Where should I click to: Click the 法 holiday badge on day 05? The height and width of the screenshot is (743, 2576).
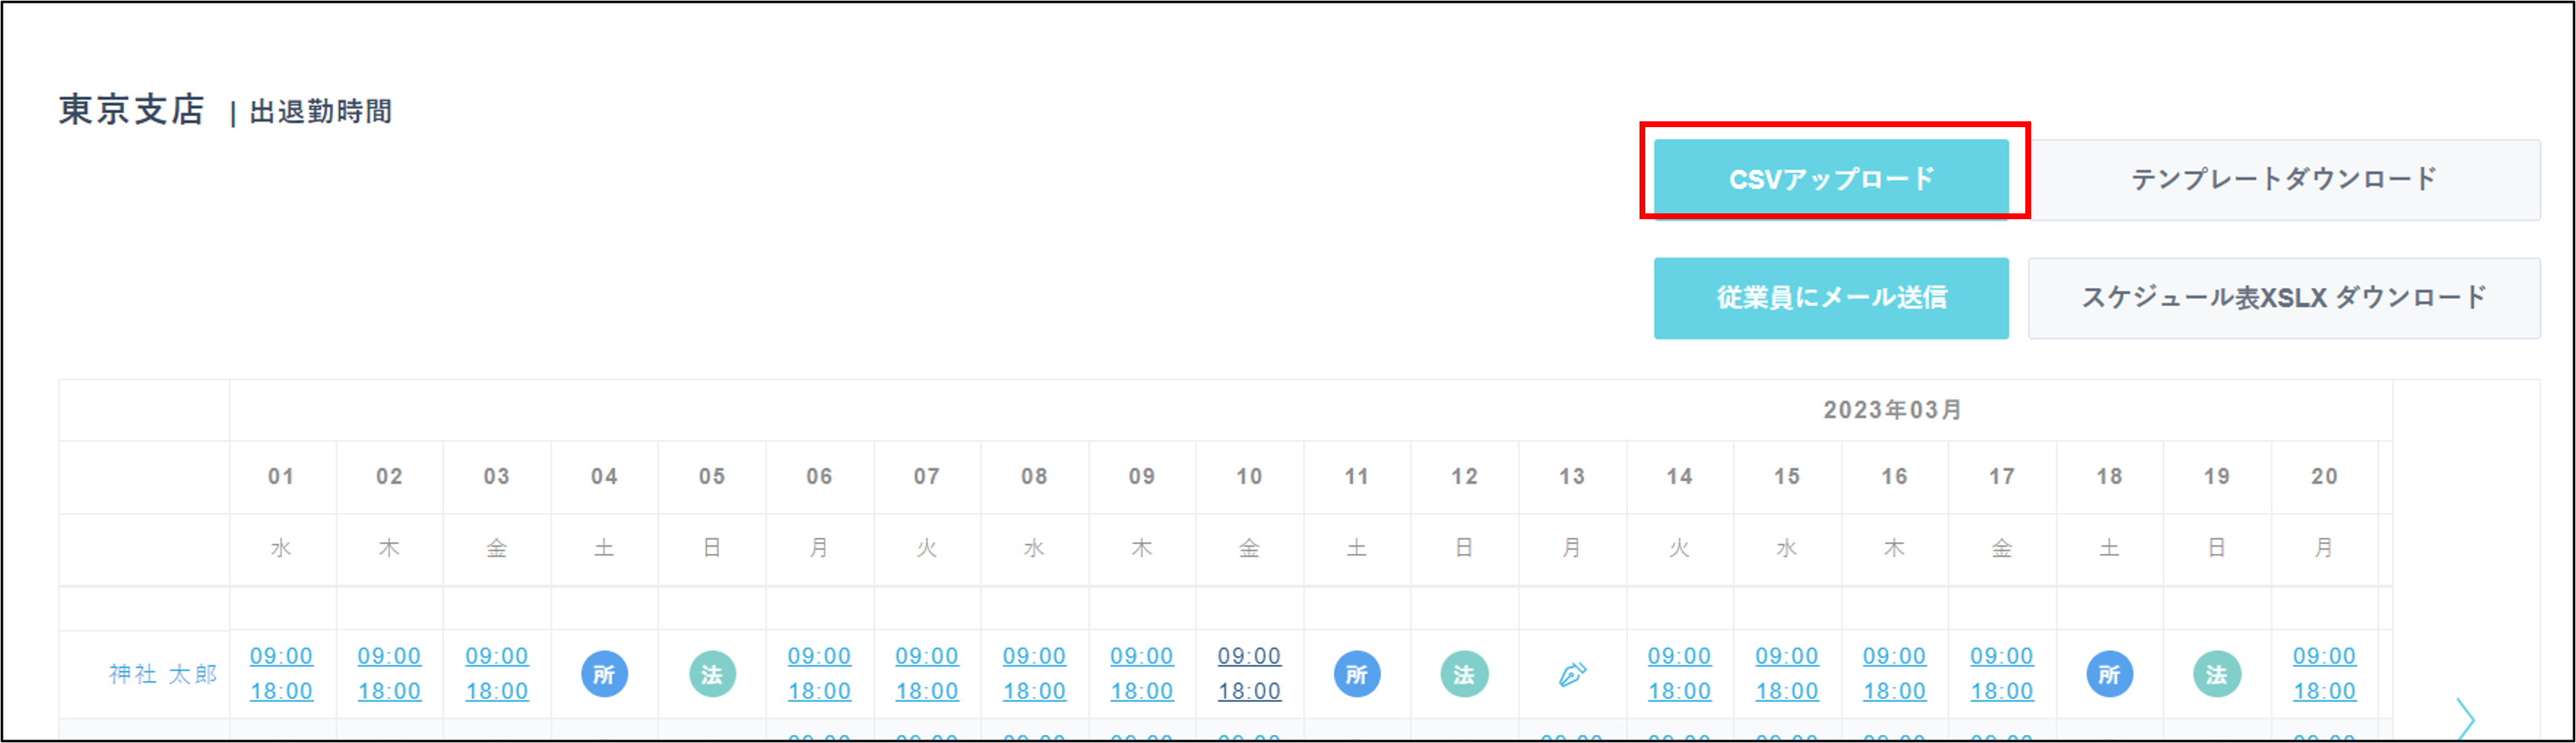(712, 675)
